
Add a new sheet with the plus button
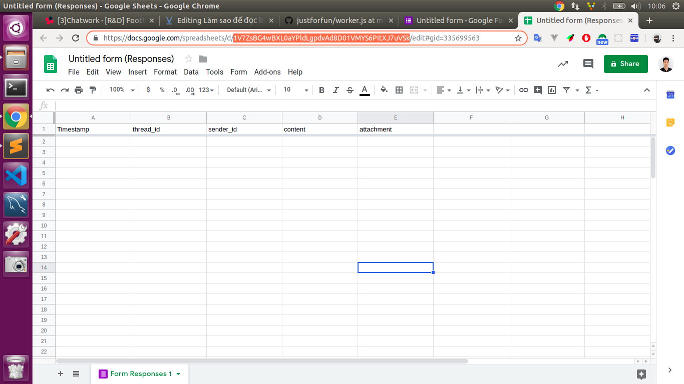[x=61, y=373]
